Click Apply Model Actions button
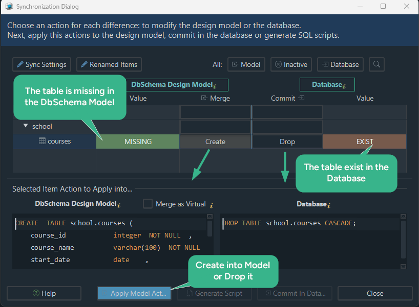Screen dimensions: 419x307 tap(134, 293)
